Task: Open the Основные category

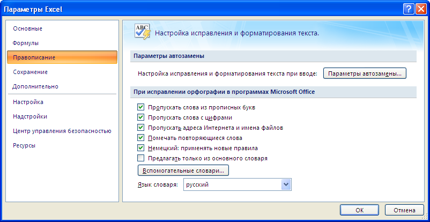Action: (x=27, y=28)
